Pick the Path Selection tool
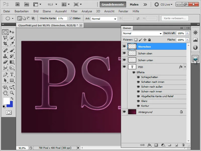Screen dimensions: 201x151 pyautogui.click(x=5, y=80)
